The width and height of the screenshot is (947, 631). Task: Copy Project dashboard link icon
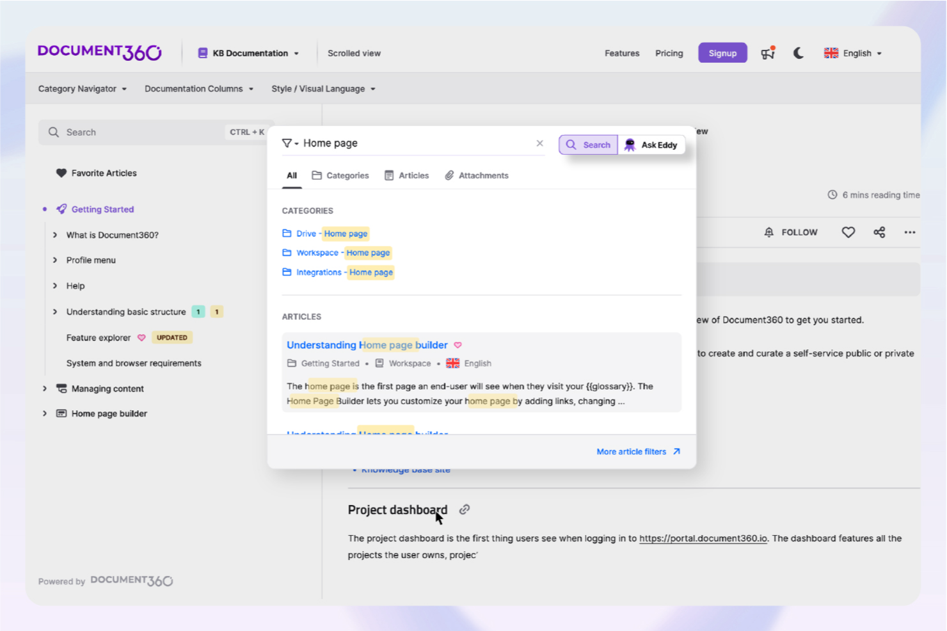pyautogui.click(x=464, y=509)
